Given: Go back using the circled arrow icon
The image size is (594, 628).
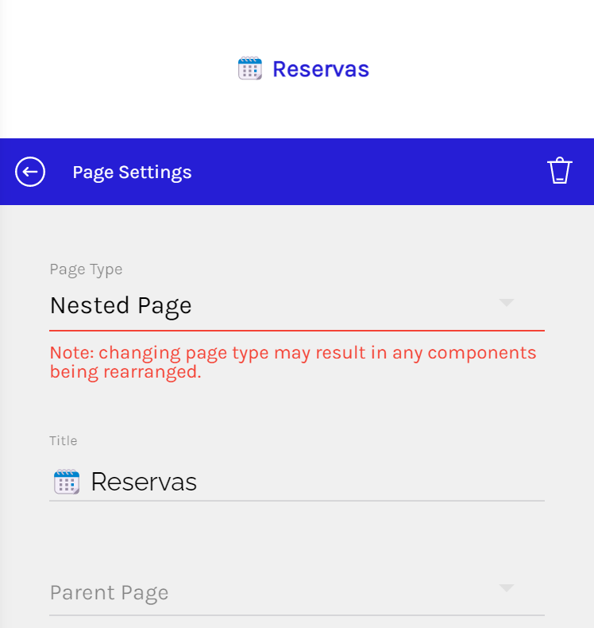Looking at the screenshot, I should click(x=30, y=172).
